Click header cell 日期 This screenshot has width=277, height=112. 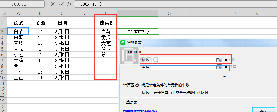point(62,23)
